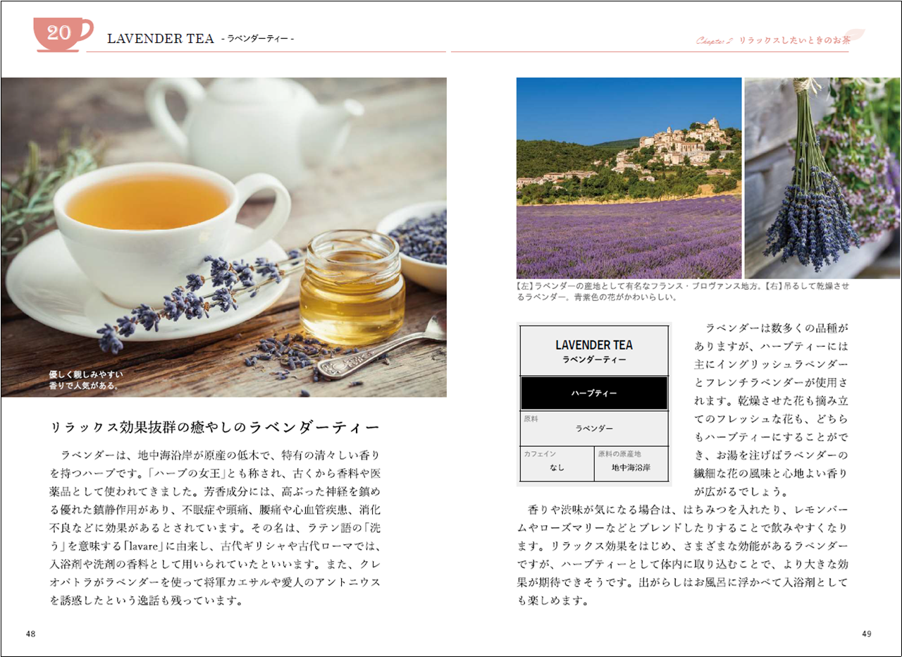Click the page number 49 at bottom right
902x657 pixels.
865,633
